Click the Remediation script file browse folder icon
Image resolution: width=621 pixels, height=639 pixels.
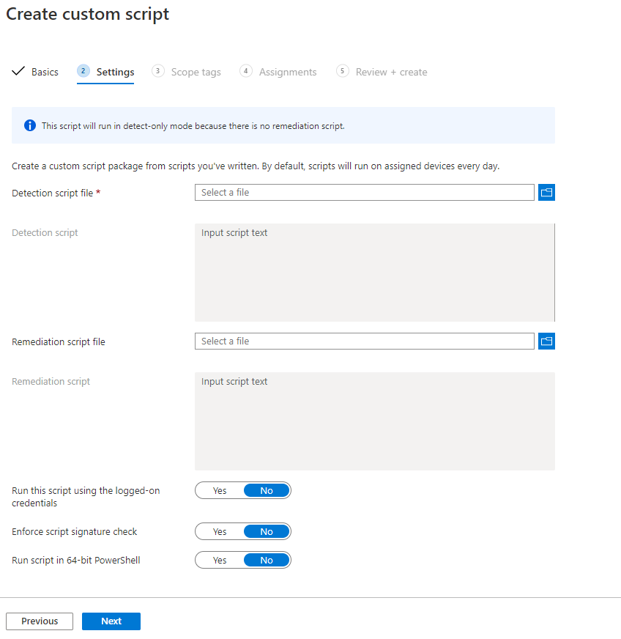click(546, 341)
